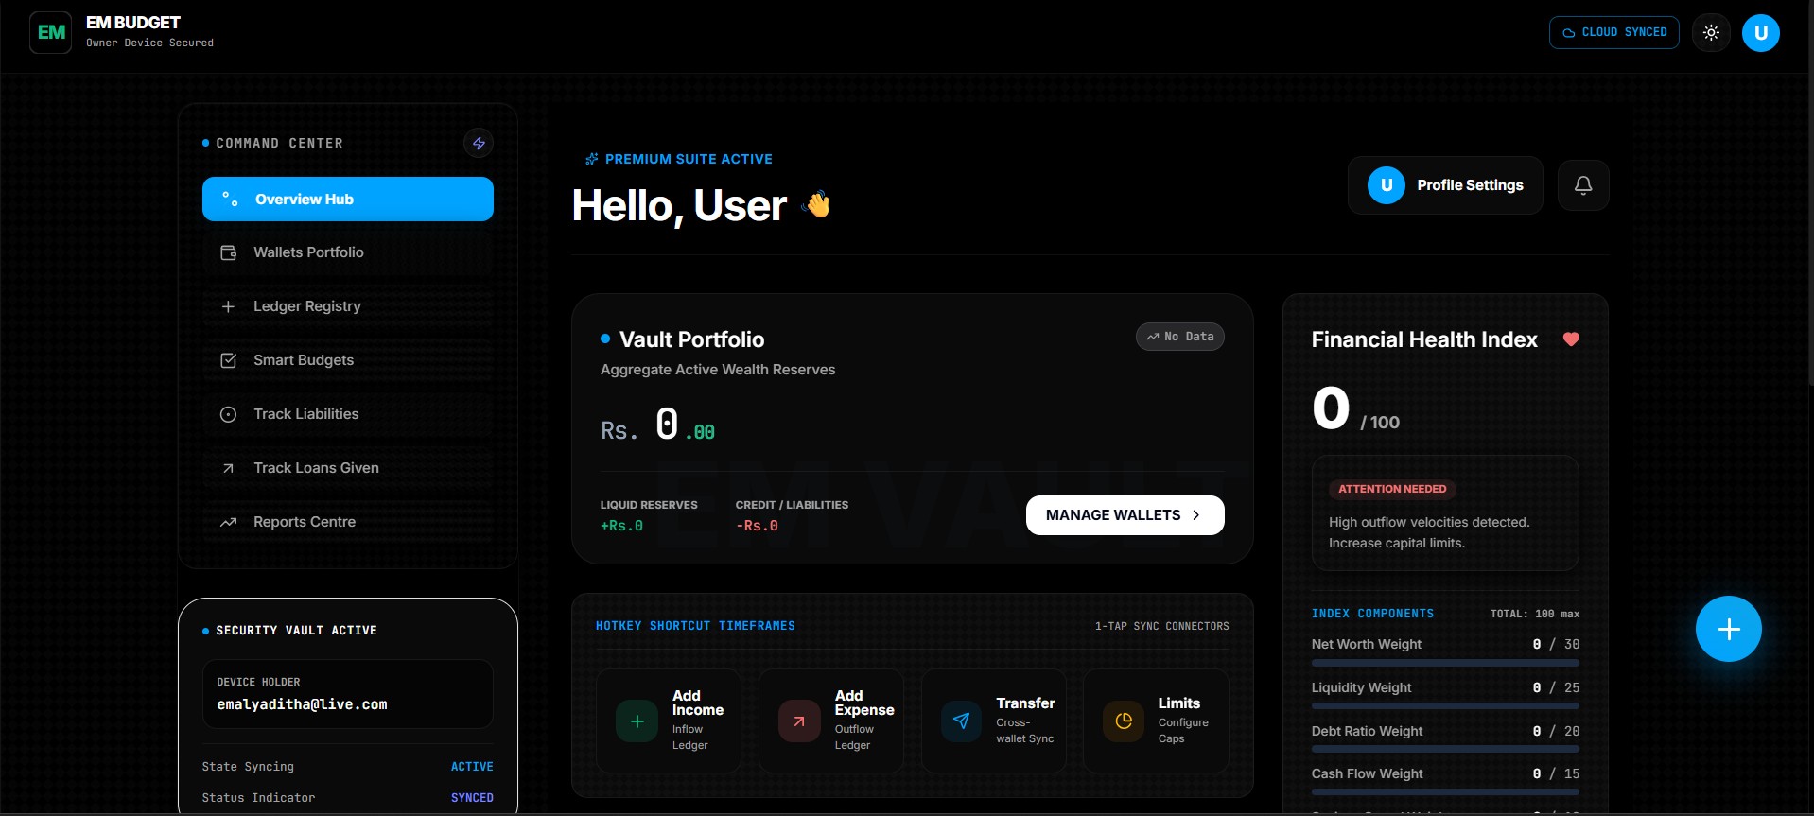This screenshot has width=1814, height=816.
Task: Click the checkbox icon beside Smart Budgets
Action: coord(228,360)
